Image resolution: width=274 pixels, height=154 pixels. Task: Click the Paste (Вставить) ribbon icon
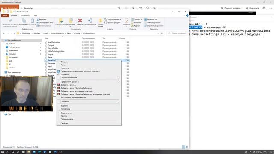click(x=33, y=21)
